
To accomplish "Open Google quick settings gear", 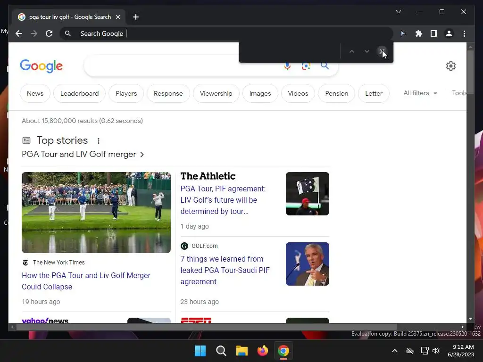I will point(450,66).
